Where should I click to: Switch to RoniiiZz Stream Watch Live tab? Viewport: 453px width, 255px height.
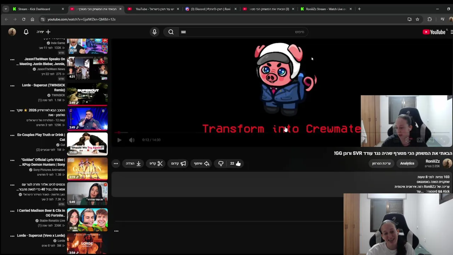325,9
